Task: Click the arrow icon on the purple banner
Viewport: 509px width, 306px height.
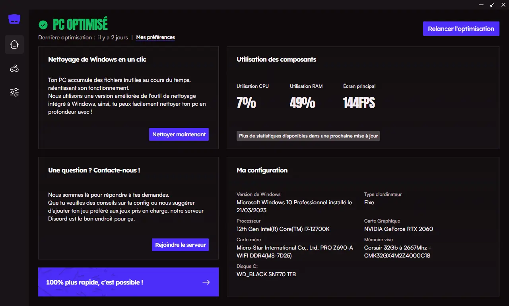Action: click(x=206, y=282)
